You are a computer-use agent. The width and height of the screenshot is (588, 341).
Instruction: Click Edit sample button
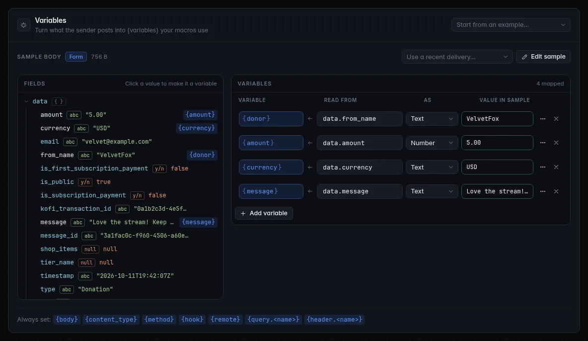tap(543, 57)
